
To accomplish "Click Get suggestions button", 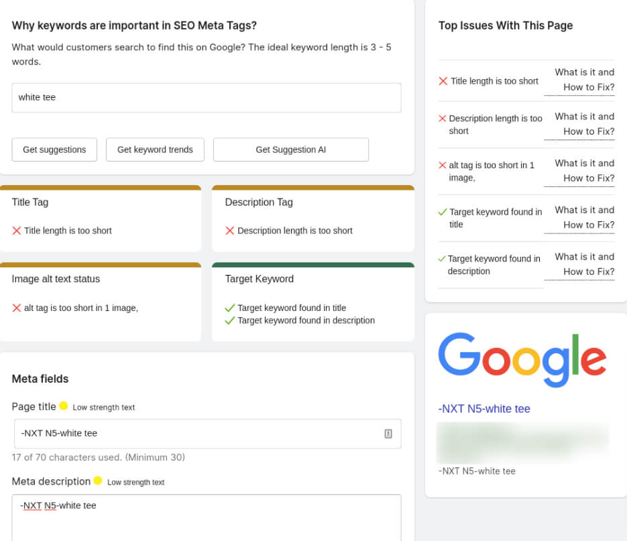I will click(54, 149).
